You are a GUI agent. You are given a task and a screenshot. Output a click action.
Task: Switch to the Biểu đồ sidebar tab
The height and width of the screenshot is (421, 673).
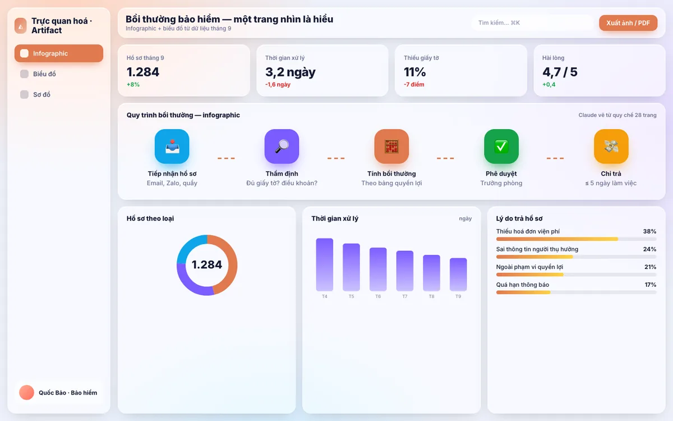click(59, 74)
